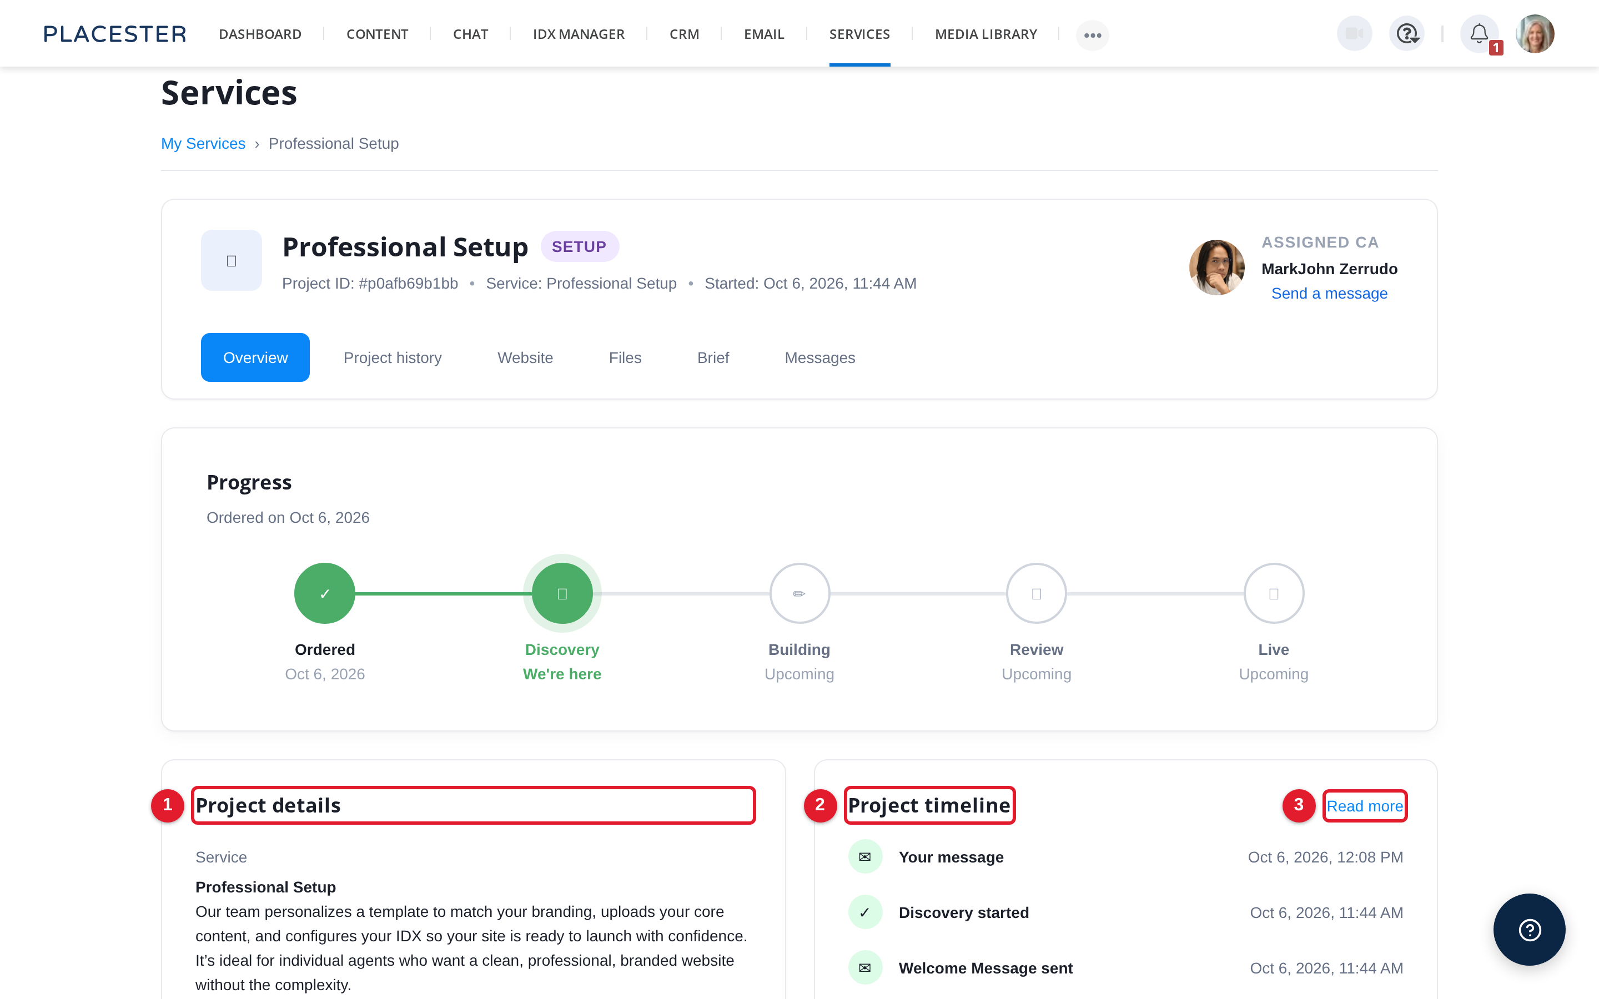Click the SETUP badge
This screenshot has width=1599, height=999.
(x=580, y=246)
